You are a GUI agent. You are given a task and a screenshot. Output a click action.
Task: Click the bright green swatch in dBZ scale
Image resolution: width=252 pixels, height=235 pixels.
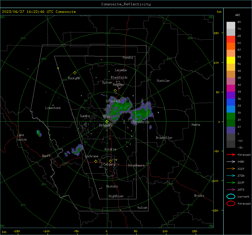(231, 116)
